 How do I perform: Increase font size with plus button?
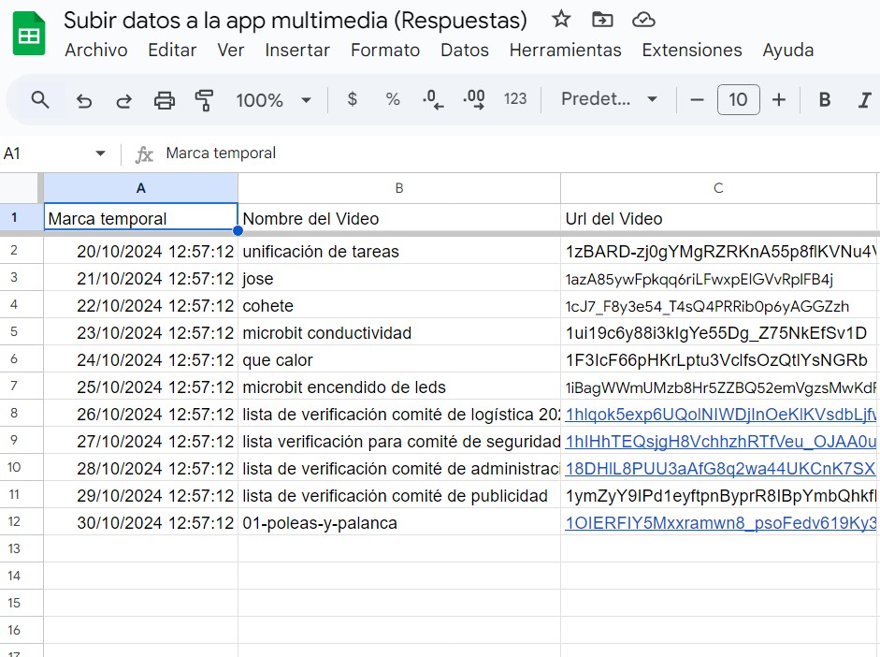point(779,100)
